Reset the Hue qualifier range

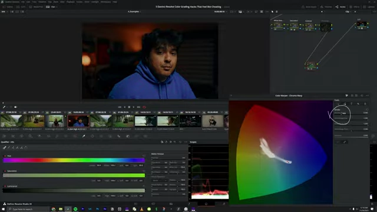(x=144, y=156)
